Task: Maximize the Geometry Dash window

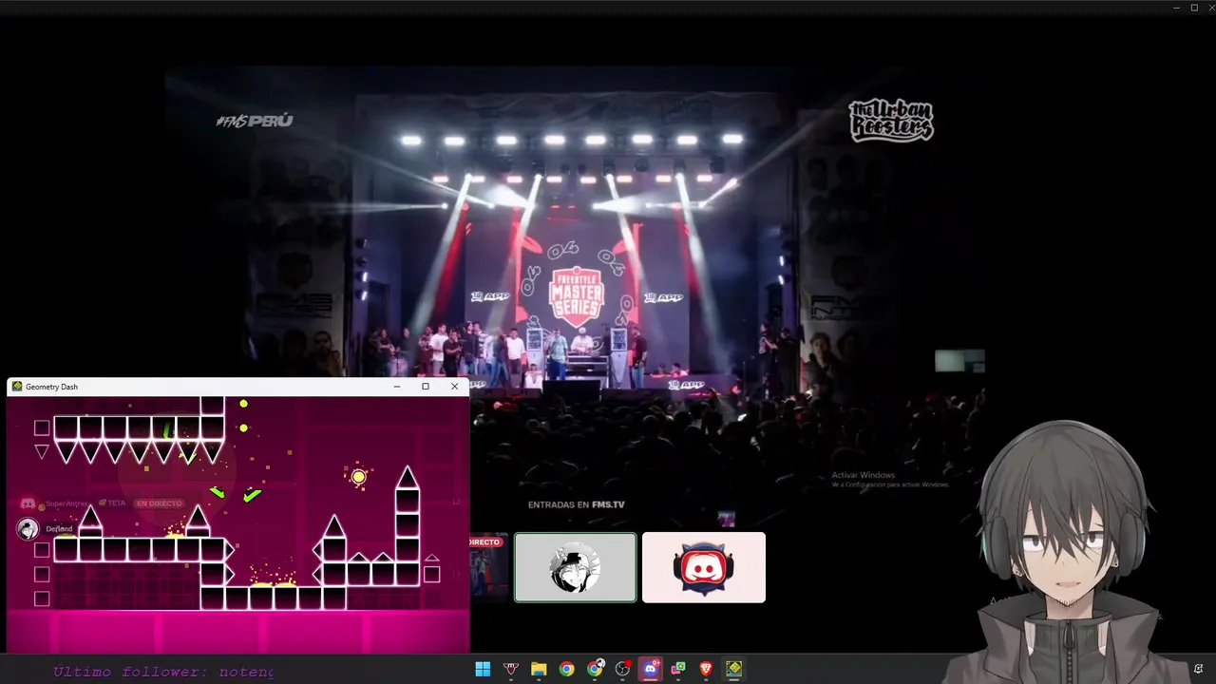Action: tap(426, 387)
